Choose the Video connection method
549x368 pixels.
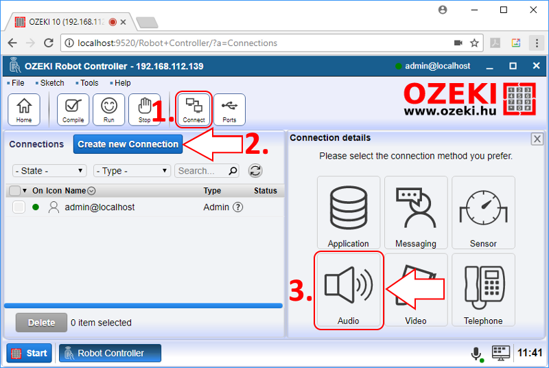point(416,290)
